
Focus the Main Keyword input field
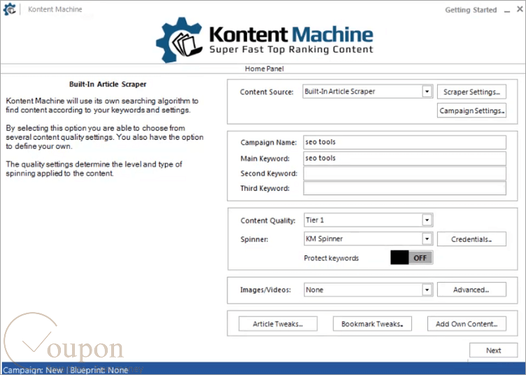(x=404, y=158)
